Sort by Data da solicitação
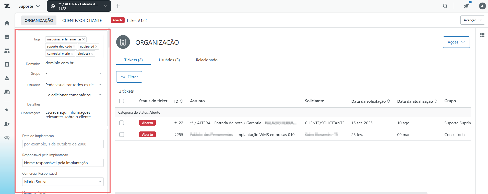The width and height of the screenshot is (488, 194). pos(389,101)
